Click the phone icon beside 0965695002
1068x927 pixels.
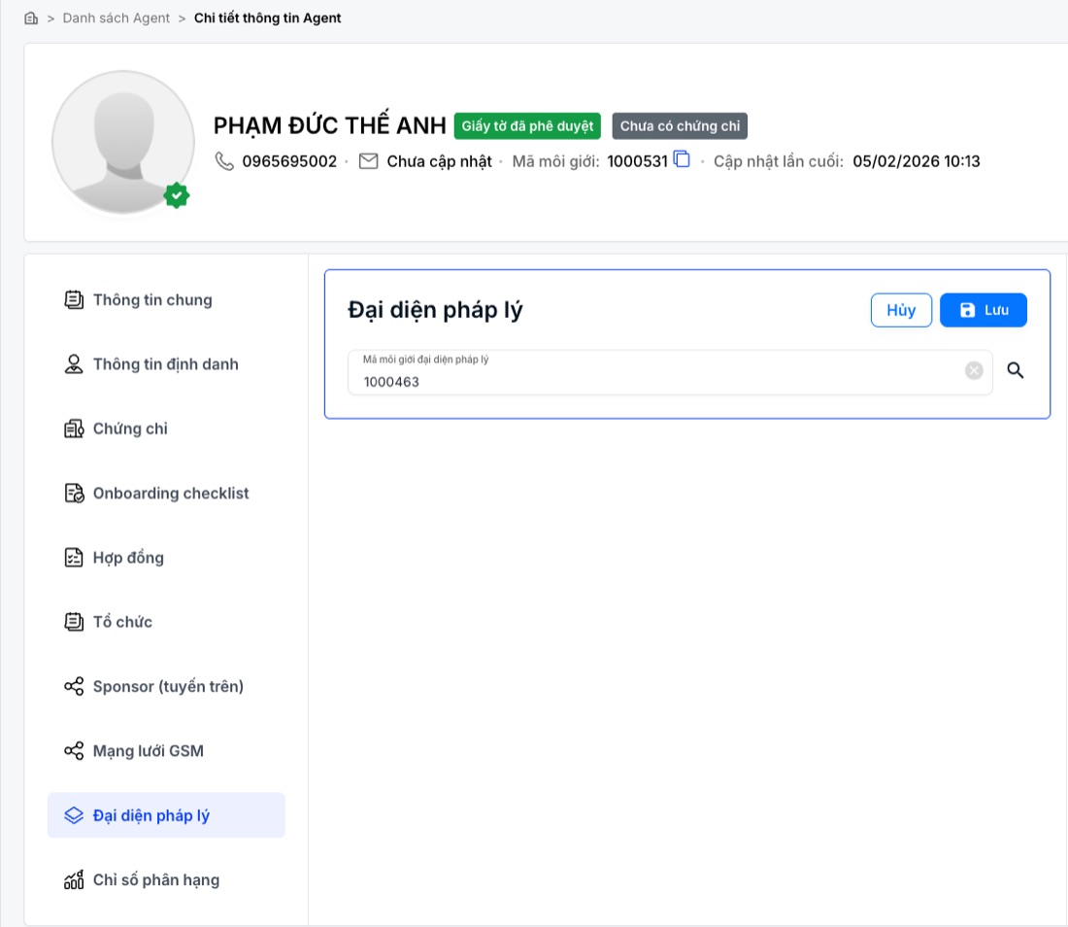point(224,161)
